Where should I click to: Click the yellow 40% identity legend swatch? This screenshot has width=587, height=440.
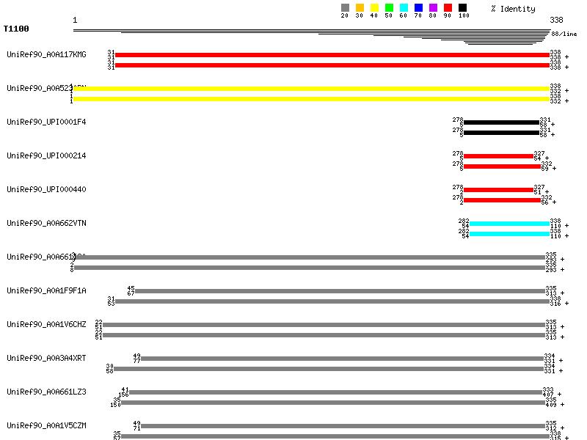coord(374,8)
